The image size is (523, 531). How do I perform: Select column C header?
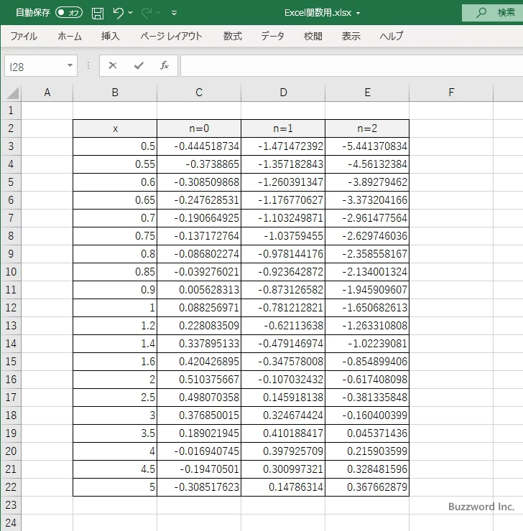199,93
